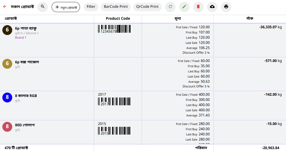Open product 80D গোলাপ
This screenshot has height=153, width=286.
coord(25,125)
